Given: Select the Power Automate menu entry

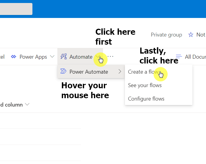Looking at the screenshot, I should 91,72.
